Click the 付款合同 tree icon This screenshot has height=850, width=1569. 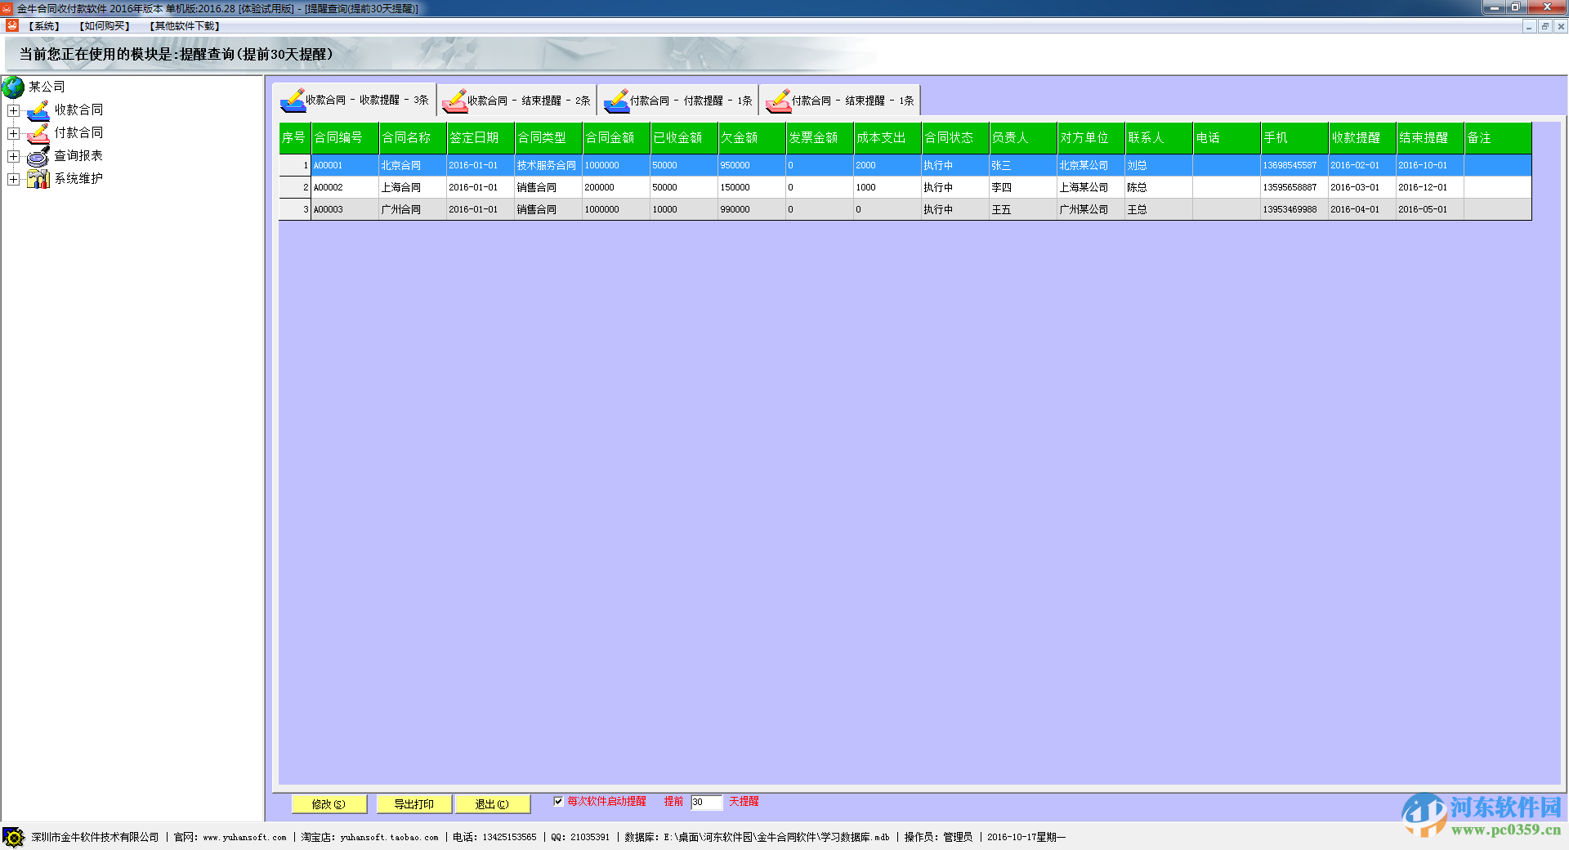[x=38, y=132]
